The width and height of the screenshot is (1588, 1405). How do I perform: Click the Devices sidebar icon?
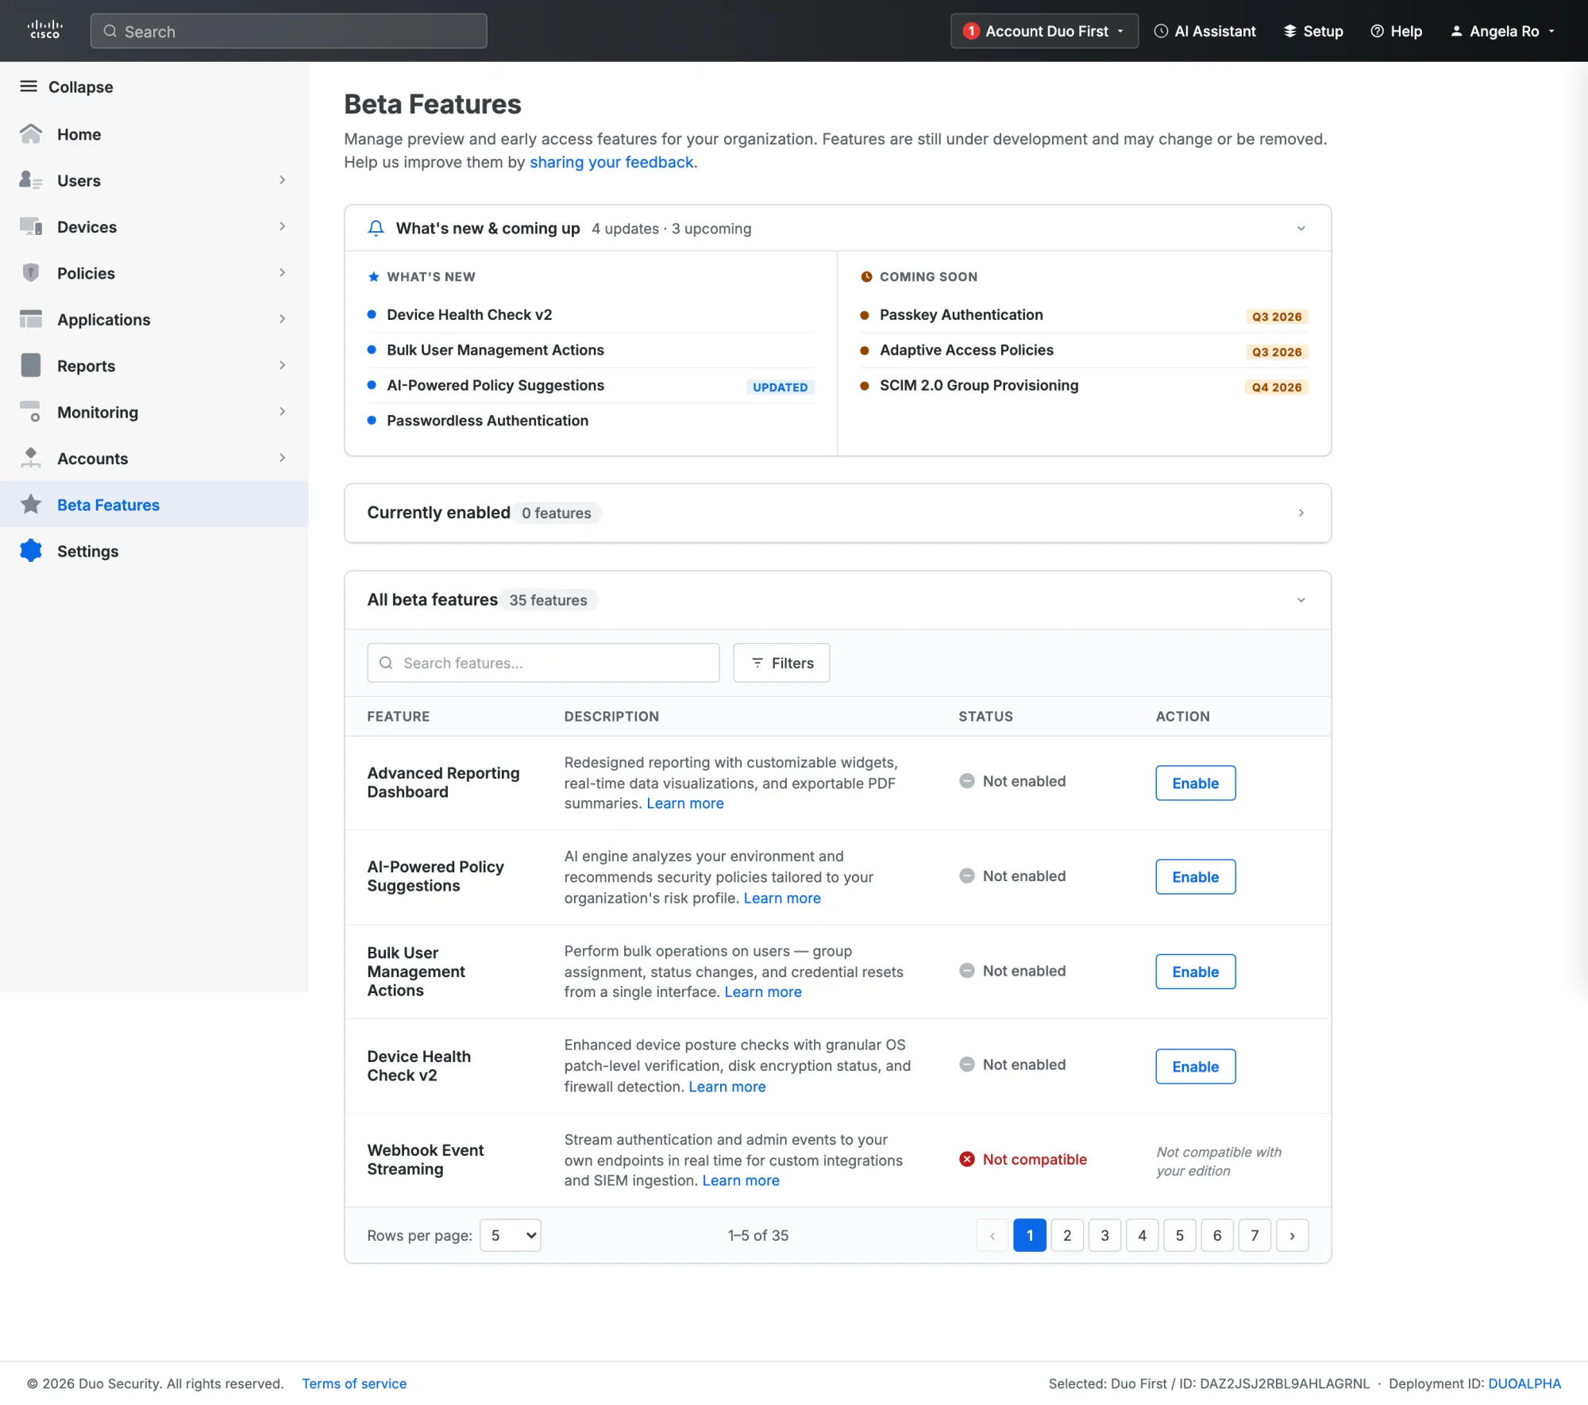click(x=31, y=227)
